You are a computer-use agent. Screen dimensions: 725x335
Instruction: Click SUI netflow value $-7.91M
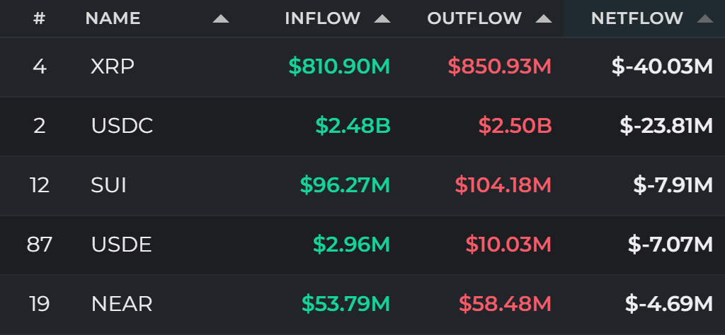(673, 185)
